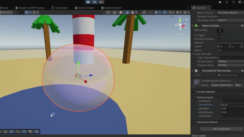Expand the Advanced Options section
244x137 pixels.
click(x=207, y=122)
